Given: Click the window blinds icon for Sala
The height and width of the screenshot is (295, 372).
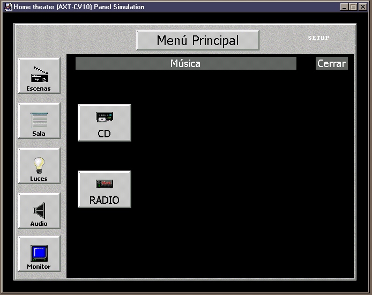Looking at the screenshot, I should pyautogui.click(x=39, y=120).
